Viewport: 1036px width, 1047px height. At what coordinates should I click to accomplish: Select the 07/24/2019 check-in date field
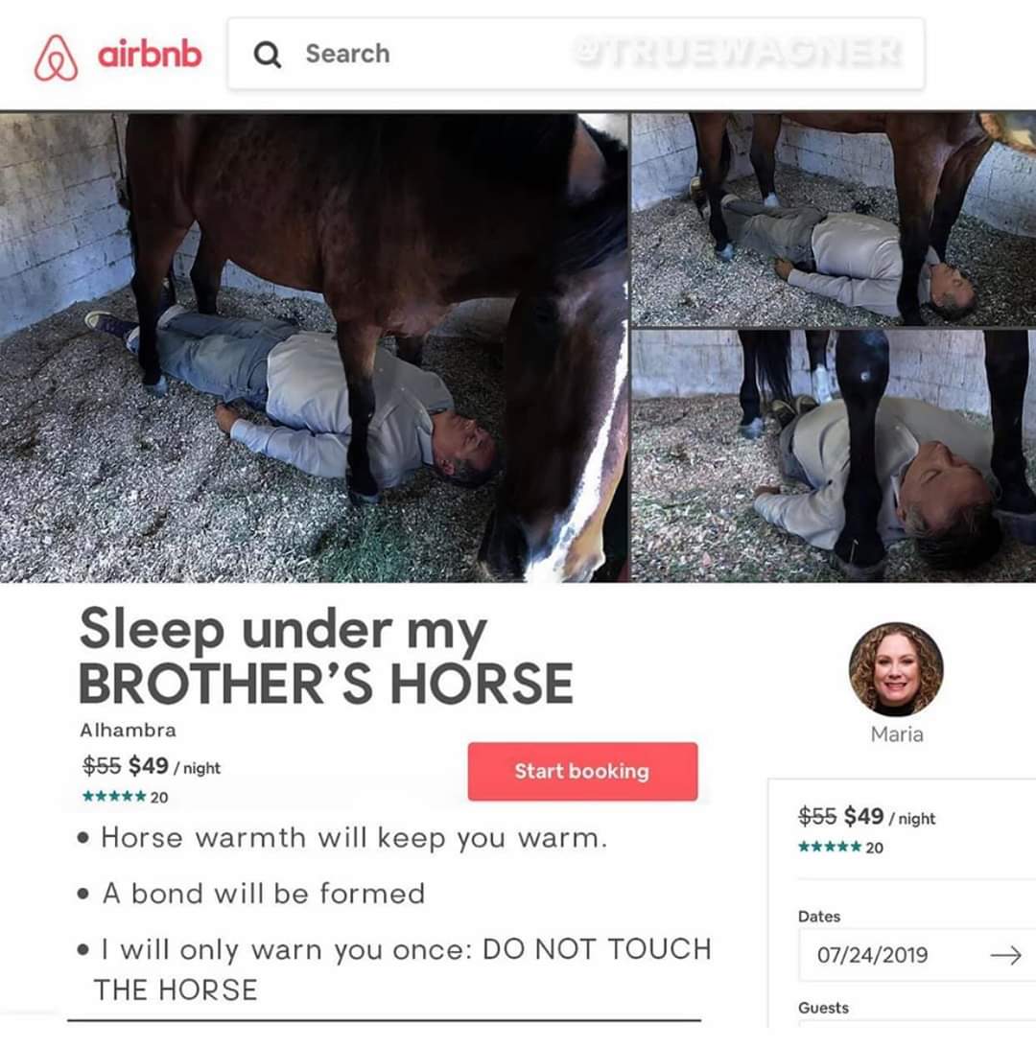tap(916, 955)
